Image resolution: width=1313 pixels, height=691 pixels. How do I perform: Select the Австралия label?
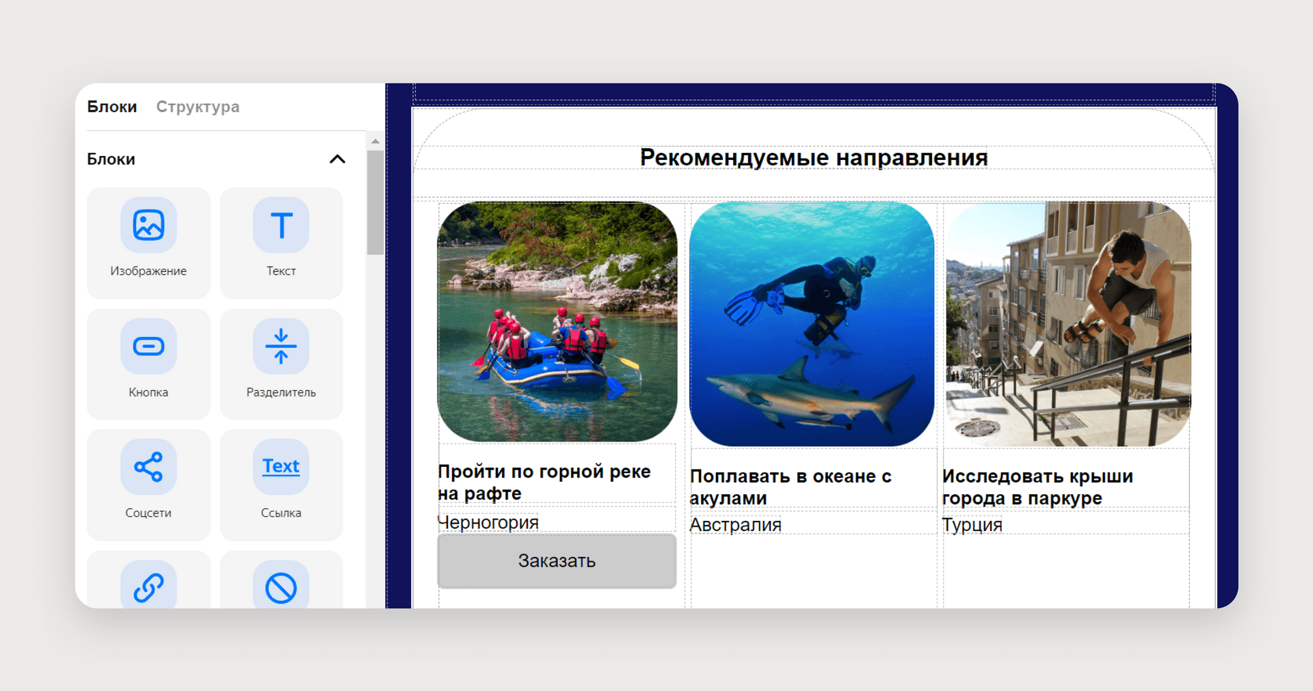point(735,525)
